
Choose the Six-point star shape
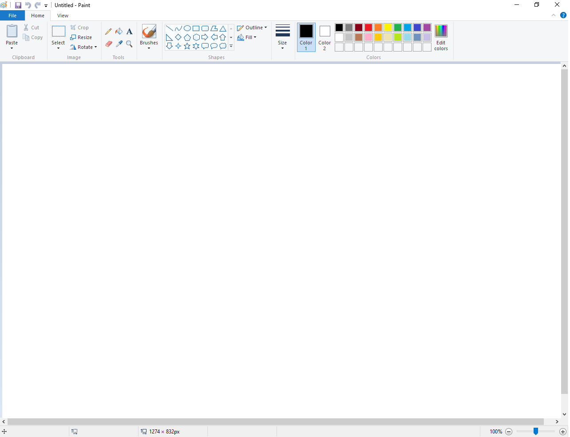[196, 46]
